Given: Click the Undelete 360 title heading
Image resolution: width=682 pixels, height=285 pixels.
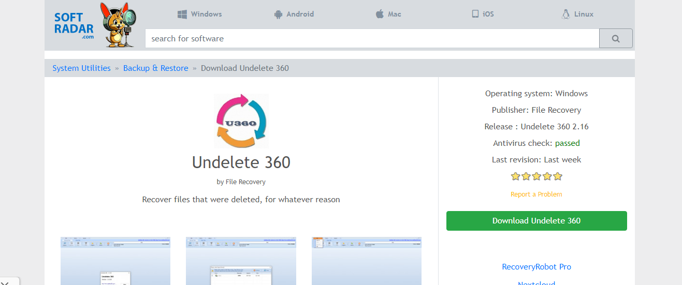Looking at the screenshot, I should [x=241, y=162].
